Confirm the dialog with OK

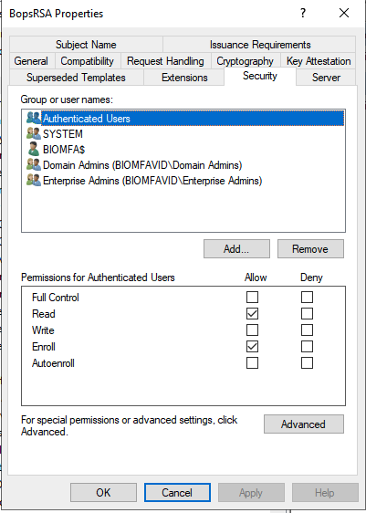click(103, 493)
